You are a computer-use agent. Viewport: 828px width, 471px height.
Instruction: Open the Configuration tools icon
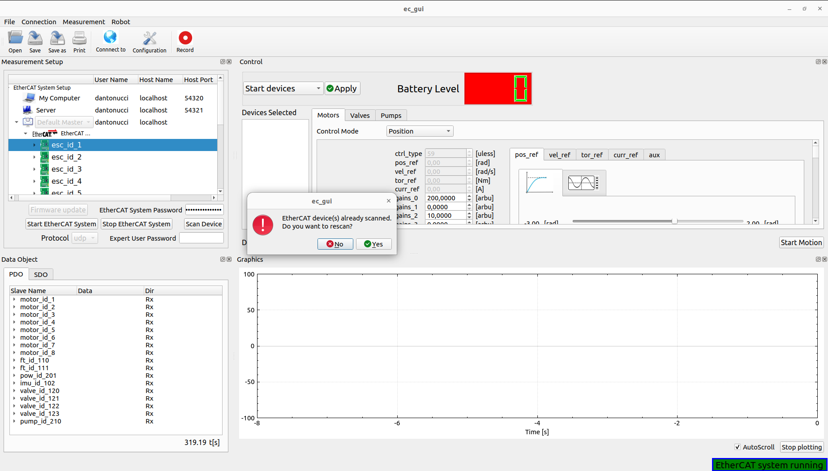tap(150, 38)
